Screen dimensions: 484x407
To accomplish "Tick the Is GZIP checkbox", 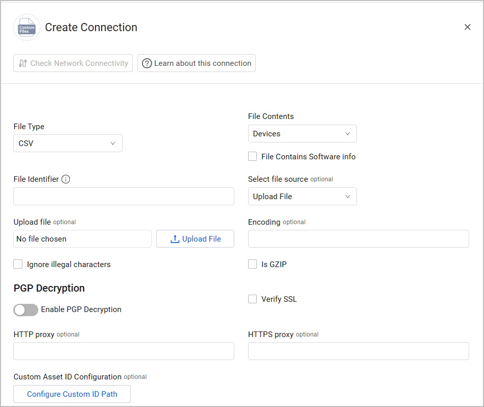I will [x=253, y=264].
